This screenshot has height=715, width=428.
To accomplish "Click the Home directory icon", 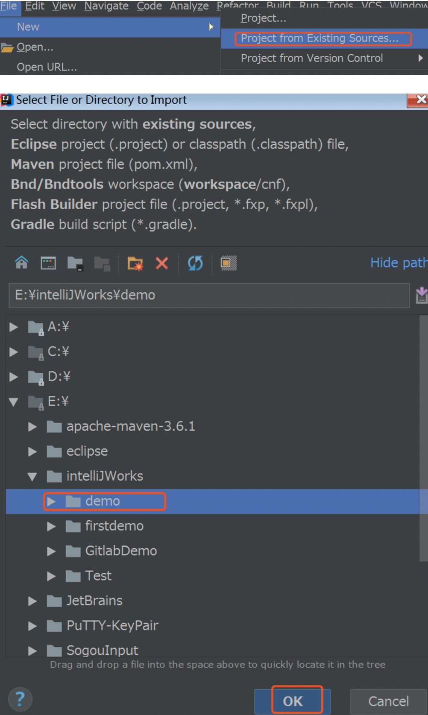I will pyautogui.click(x=21, y=262).
